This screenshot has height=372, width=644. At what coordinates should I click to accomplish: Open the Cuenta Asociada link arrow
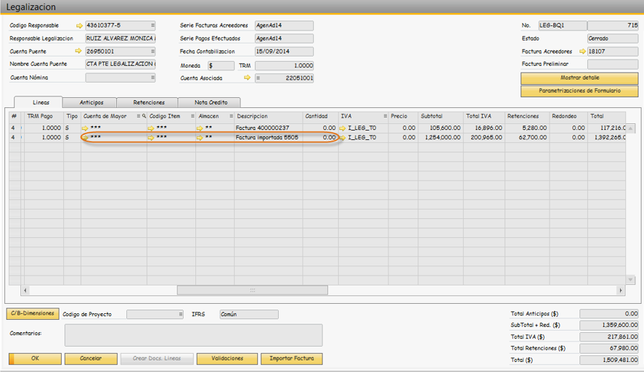pos(248,78)
